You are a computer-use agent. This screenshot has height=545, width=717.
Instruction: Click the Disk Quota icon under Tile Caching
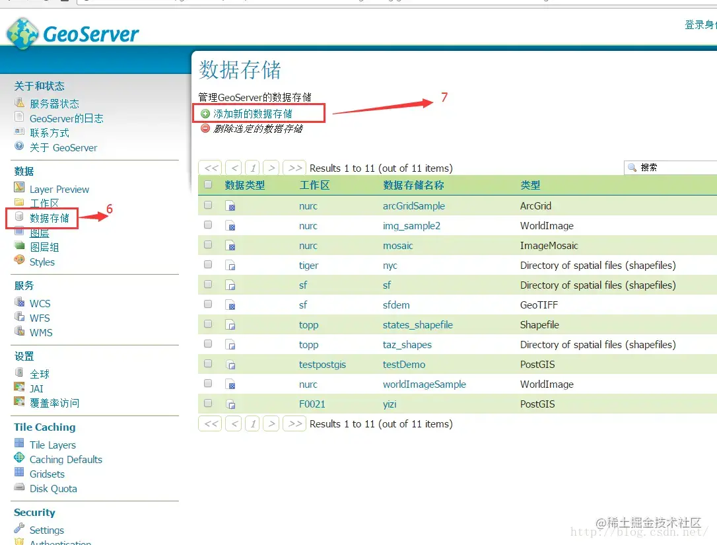pos(20,489)
